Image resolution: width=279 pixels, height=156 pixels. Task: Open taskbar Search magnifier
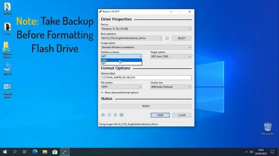coord(15,152)
